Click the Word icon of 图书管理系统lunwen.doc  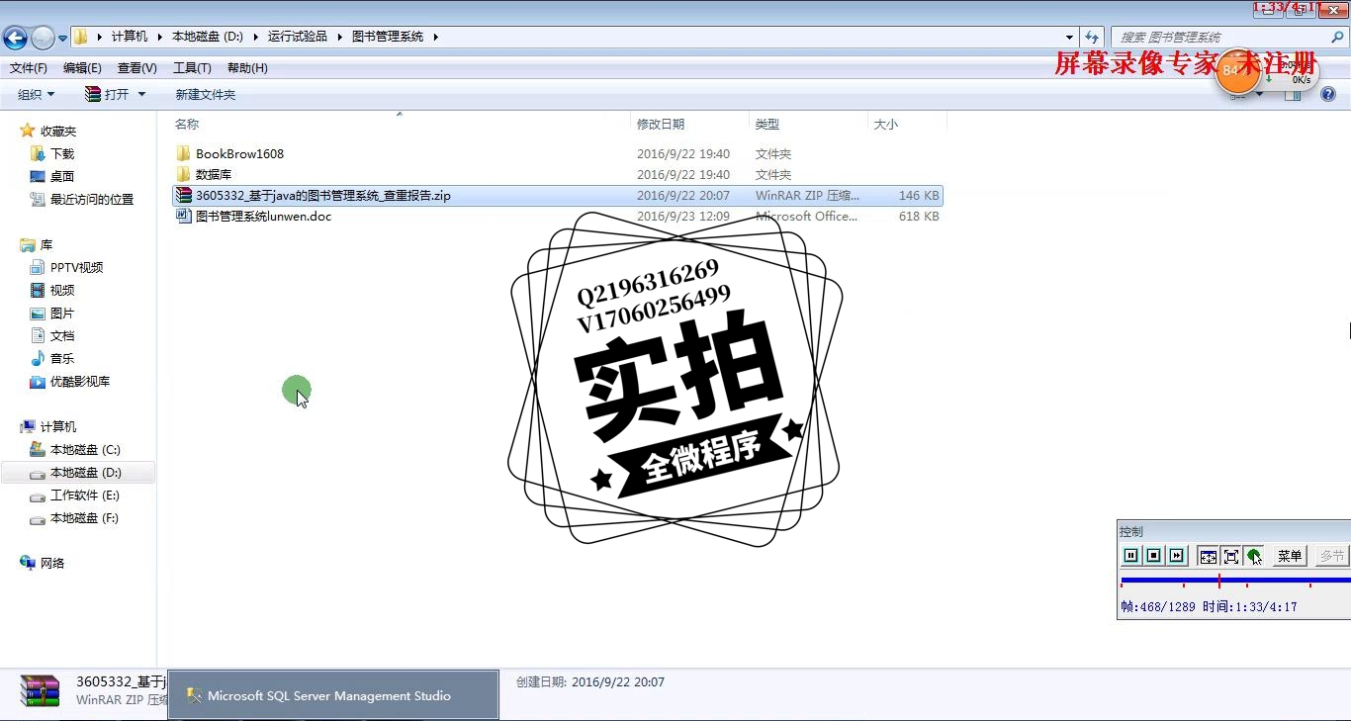coord(183,216)
